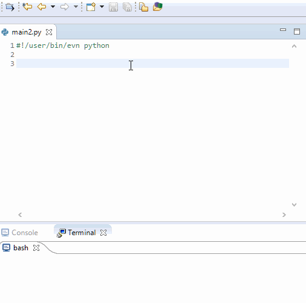Close the Terminal view tab

coord(103,233)
